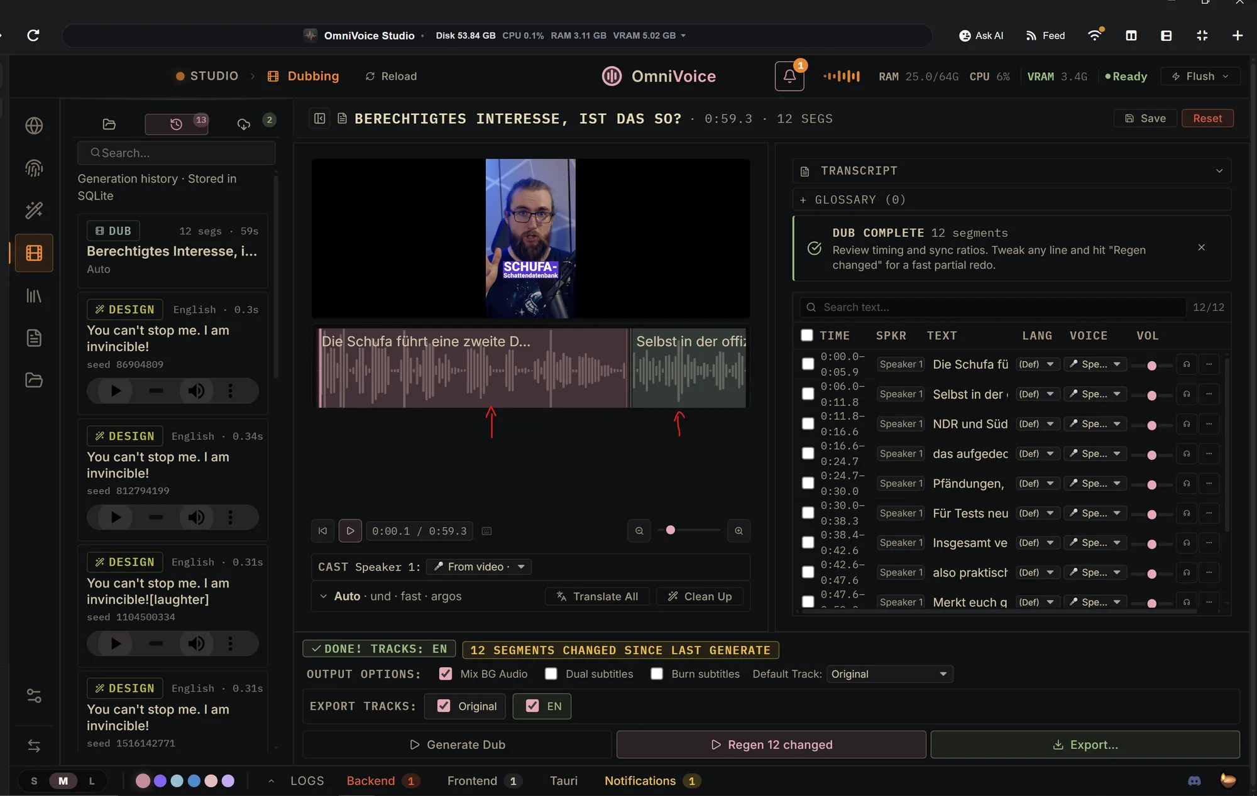Open language dropdown for 'Die Schufa fü' row
Viewport: 1257px width, 796px height.
click(1038, 364)
